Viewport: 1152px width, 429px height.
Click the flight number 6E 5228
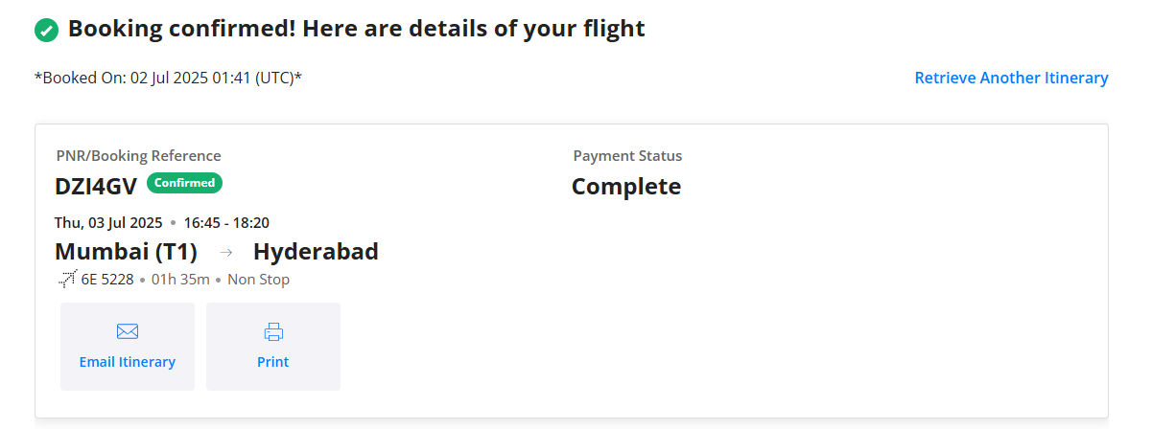tap(107, 280)
